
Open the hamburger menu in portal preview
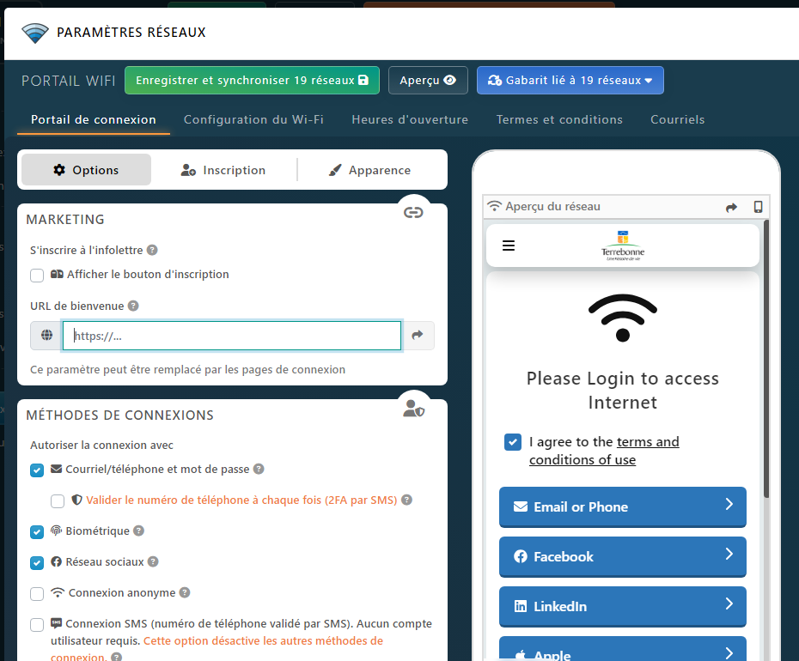tap(509, 246)
